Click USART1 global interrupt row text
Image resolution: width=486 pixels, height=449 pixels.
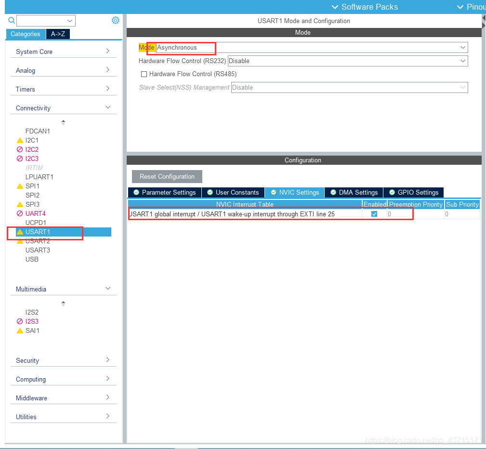click(x=232, y=214)
